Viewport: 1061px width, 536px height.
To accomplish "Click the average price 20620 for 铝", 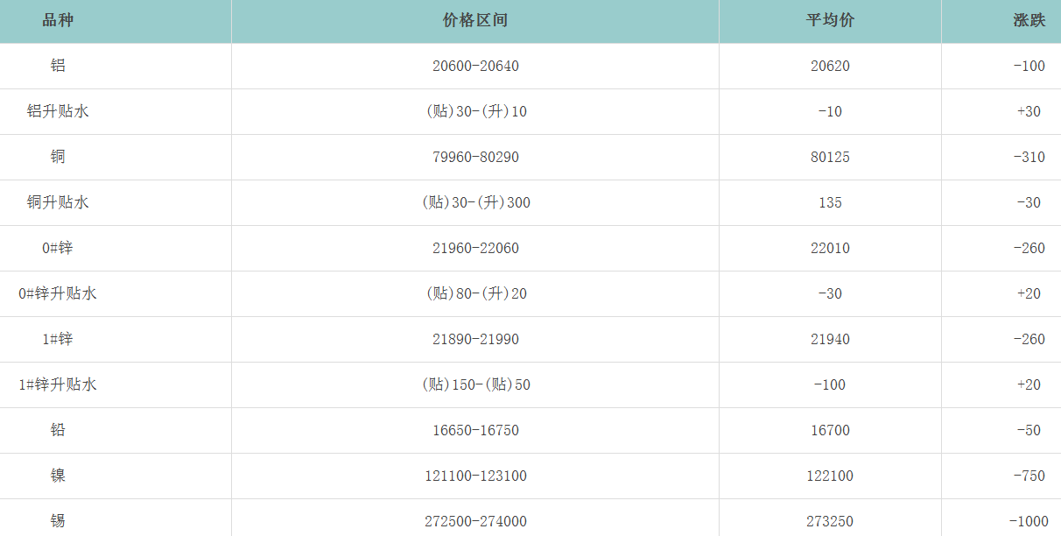I will coord(830,67).
